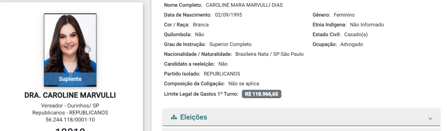Click the Ocupação value Advogado
Image resolution: width=447 pixels, height=131 pixels.
tap(351, 44)
